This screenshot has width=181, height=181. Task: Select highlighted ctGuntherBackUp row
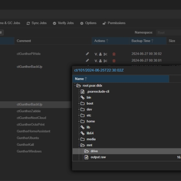pos(36,105)
